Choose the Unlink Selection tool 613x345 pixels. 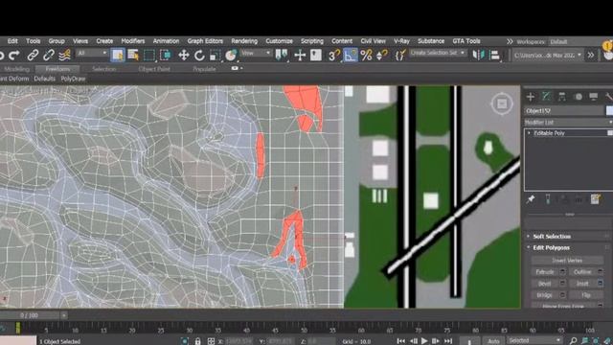[49, 56]
